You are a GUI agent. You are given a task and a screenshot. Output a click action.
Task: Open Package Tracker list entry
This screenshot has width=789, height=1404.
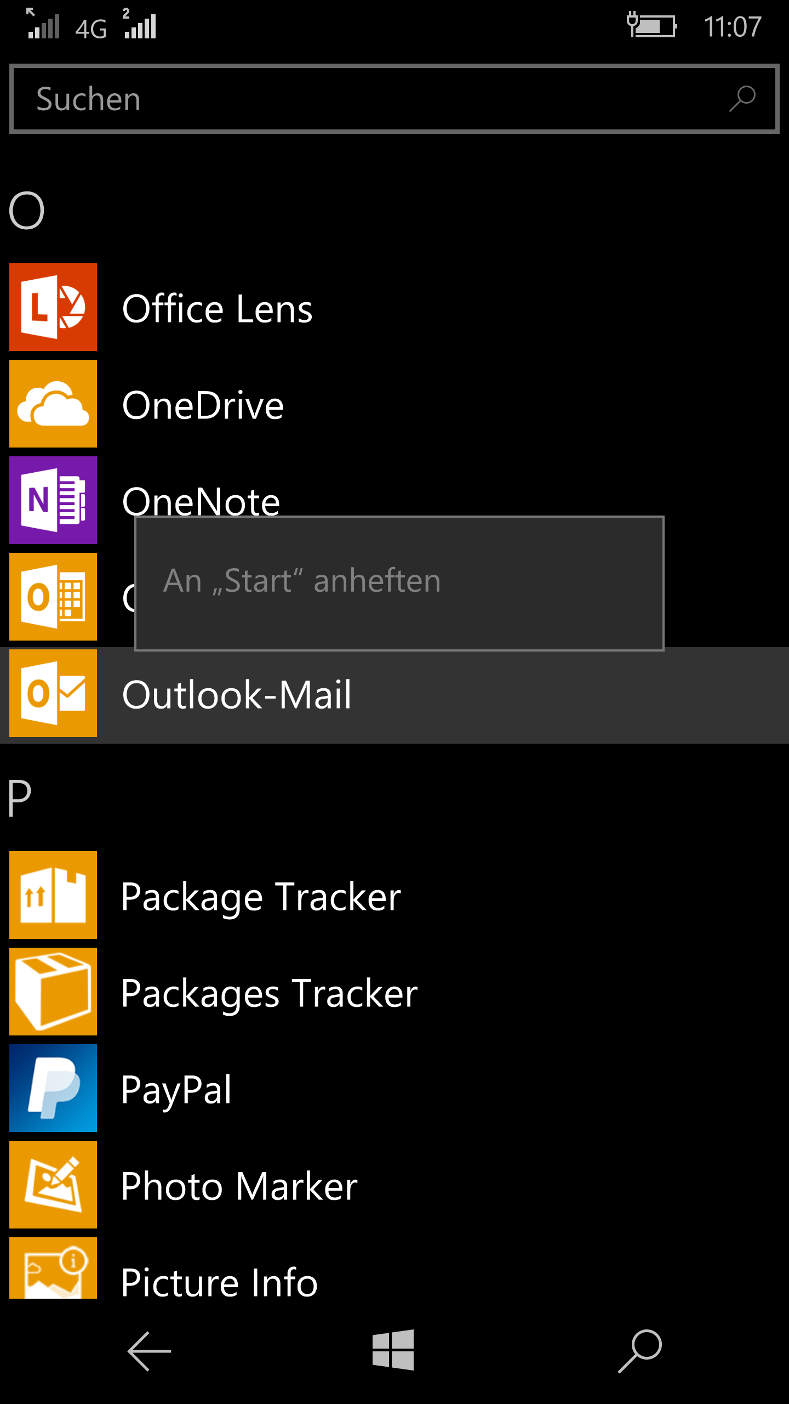[261, 897]
